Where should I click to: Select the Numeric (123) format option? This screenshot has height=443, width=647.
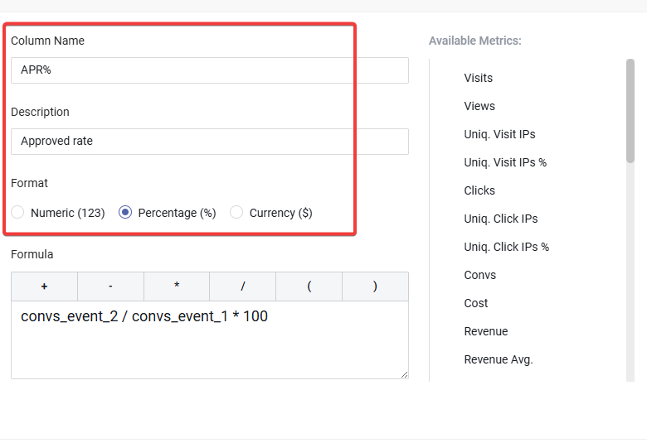click(18, 213)
